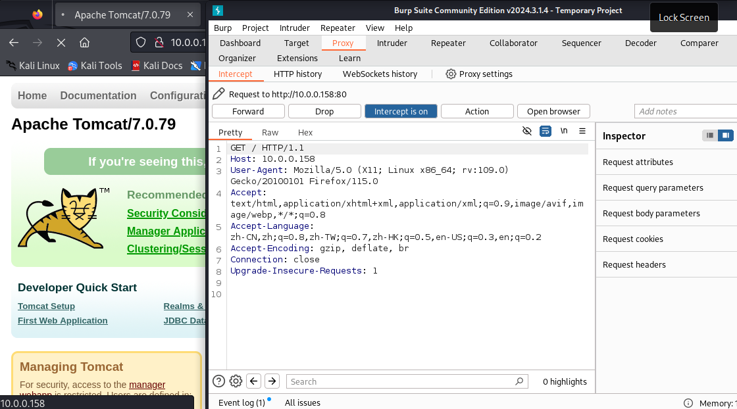
Task: Switch Inspector to left-docked layout
Action: click(x=710, y=135)
